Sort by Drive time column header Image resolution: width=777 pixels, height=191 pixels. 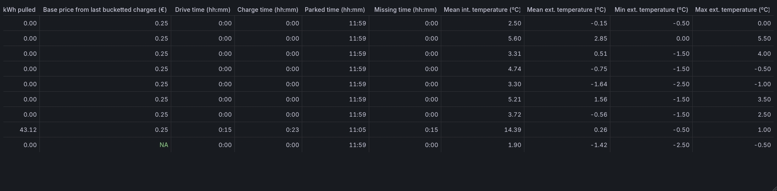coord(203,10)
